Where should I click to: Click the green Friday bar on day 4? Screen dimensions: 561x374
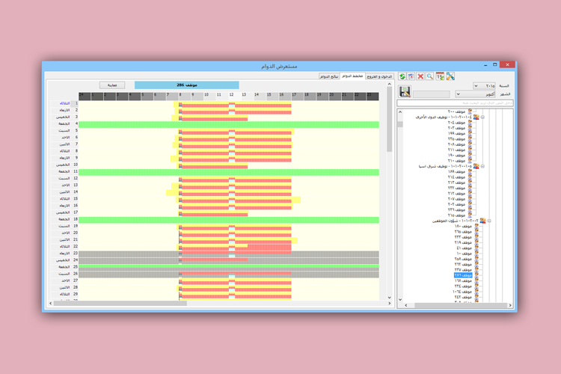click(x=229, y=124)
